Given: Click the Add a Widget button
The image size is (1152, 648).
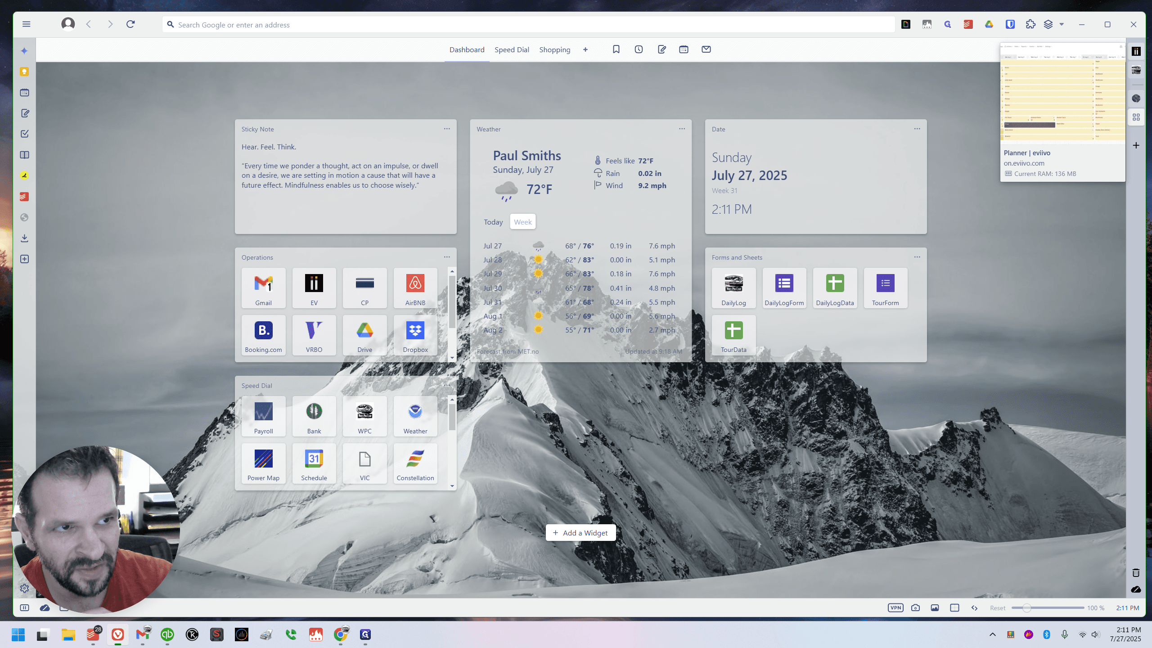Looking at the screenshot, I should click(x=580, y=533).
